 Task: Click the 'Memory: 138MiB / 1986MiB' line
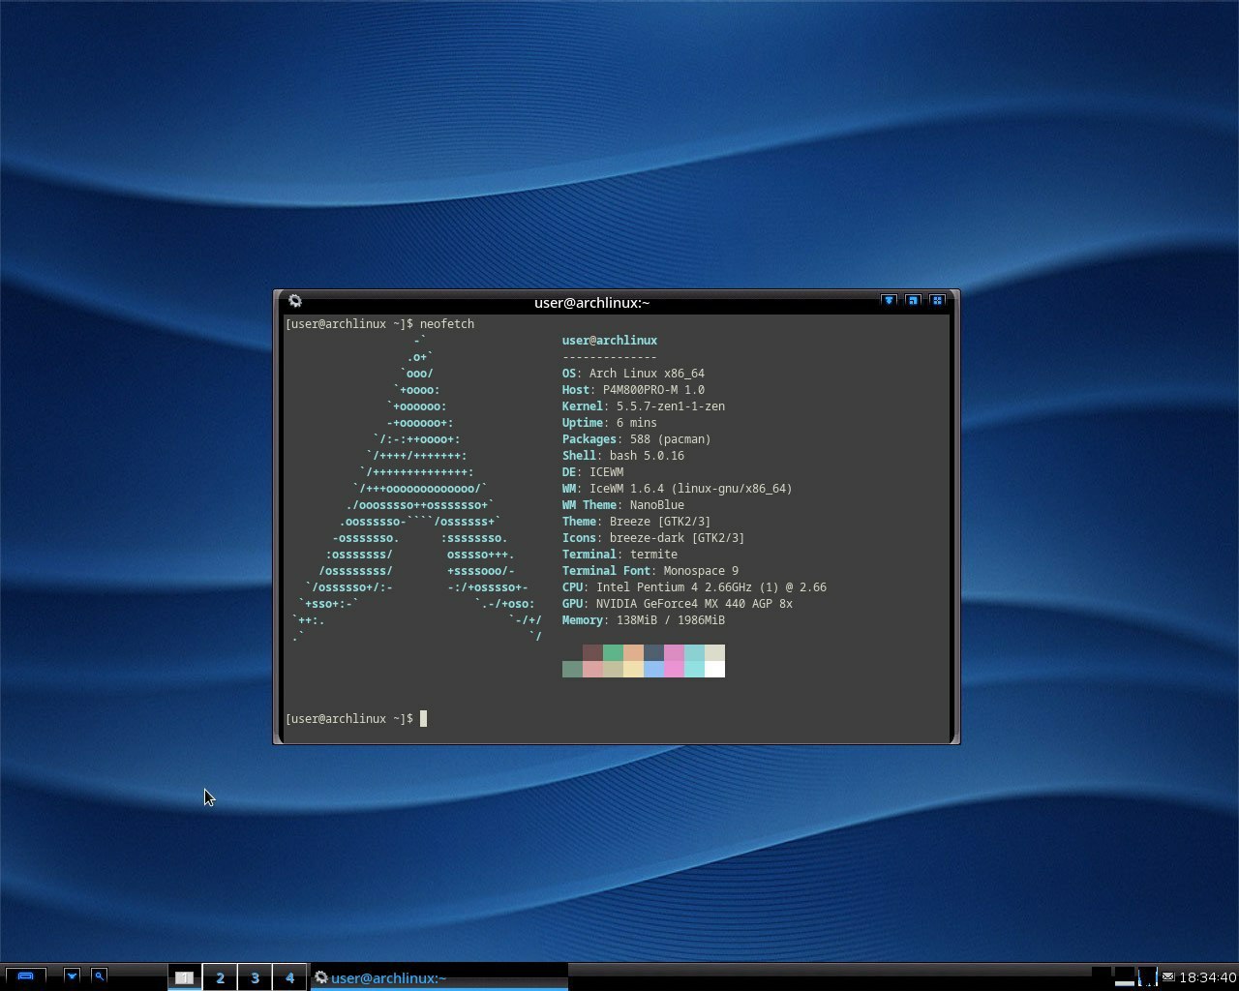644,620
